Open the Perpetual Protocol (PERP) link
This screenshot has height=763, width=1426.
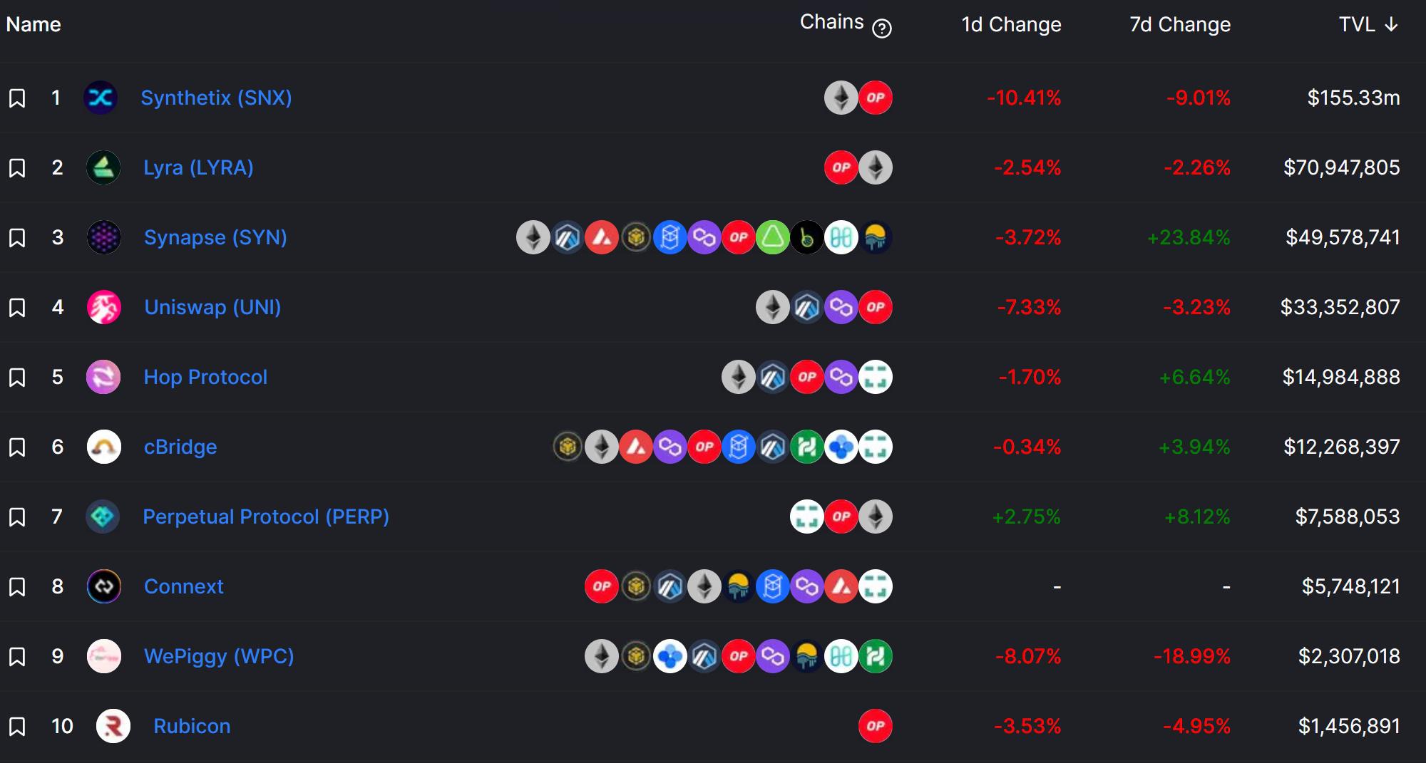(266, 517)
